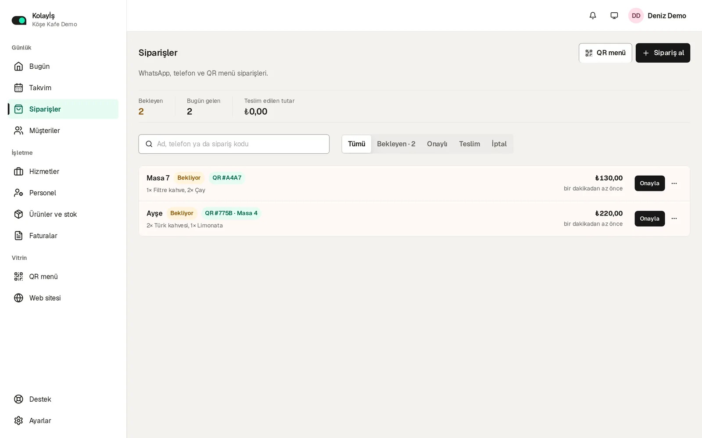Image resolution: width=702 pixels, height=438 pixels.
Task: Click "2× Türk kahvesi, 1× Limonata" text
Action: (185, 226)
